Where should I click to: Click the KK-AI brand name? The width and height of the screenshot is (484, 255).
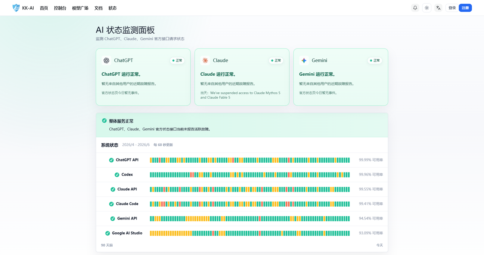point(28,8)
